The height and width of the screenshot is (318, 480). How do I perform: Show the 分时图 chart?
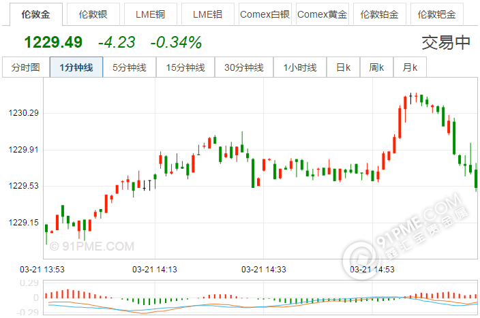click(26, 67)
